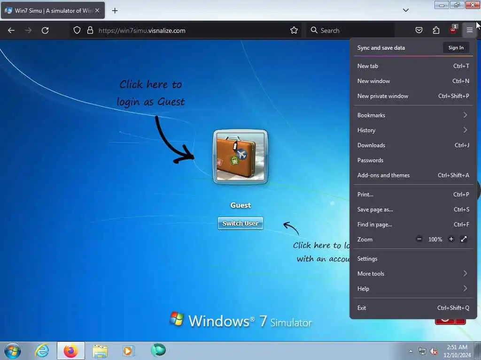
Task: Click the Switch User button
Action: point(240,223)
